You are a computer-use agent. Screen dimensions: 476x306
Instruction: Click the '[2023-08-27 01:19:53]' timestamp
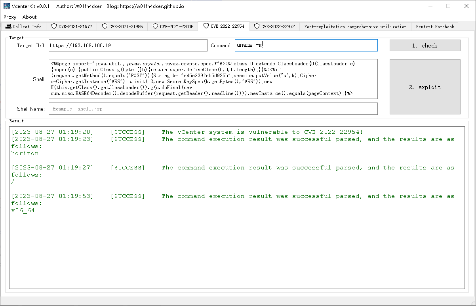(52, 196)
